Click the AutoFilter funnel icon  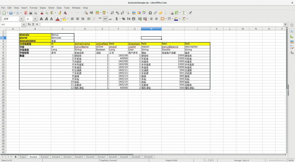pos(127,13)
